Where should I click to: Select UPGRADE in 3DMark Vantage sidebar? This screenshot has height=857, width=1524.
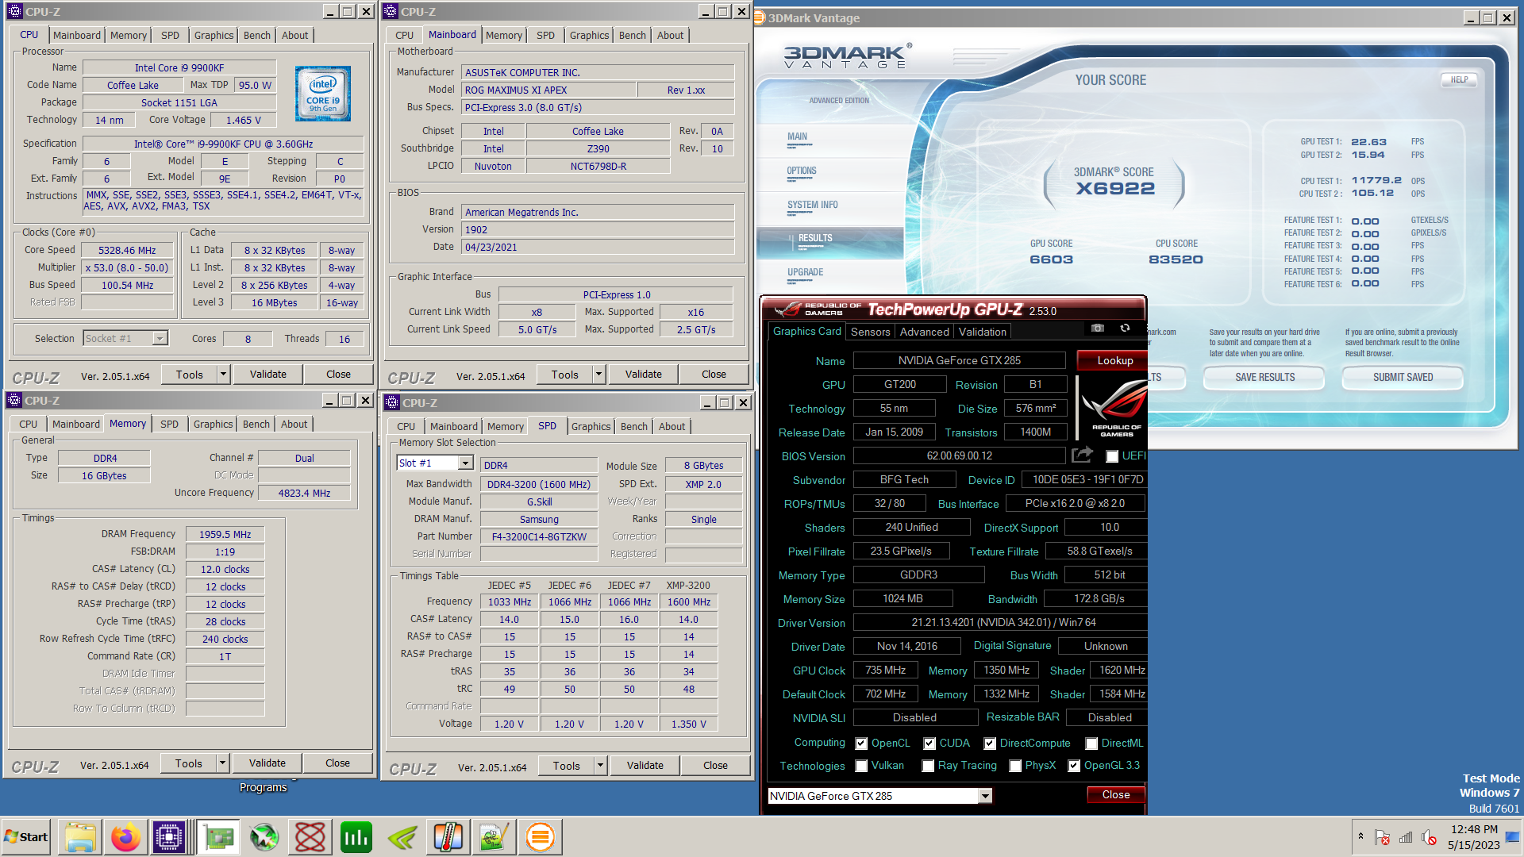(x=805, y=272)
